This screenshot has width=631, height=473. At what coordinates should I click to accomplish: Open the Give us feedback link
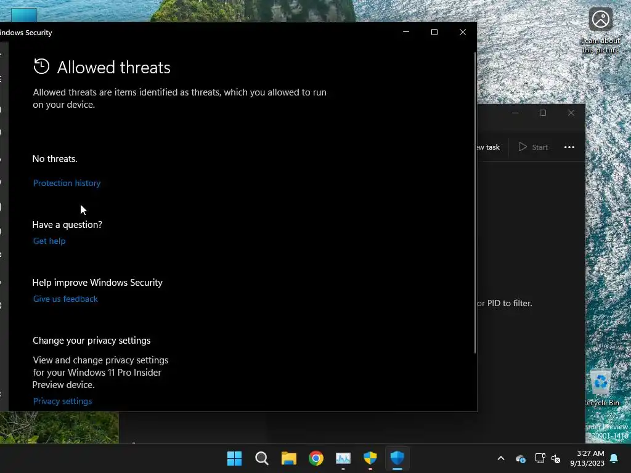coord(65,299)
